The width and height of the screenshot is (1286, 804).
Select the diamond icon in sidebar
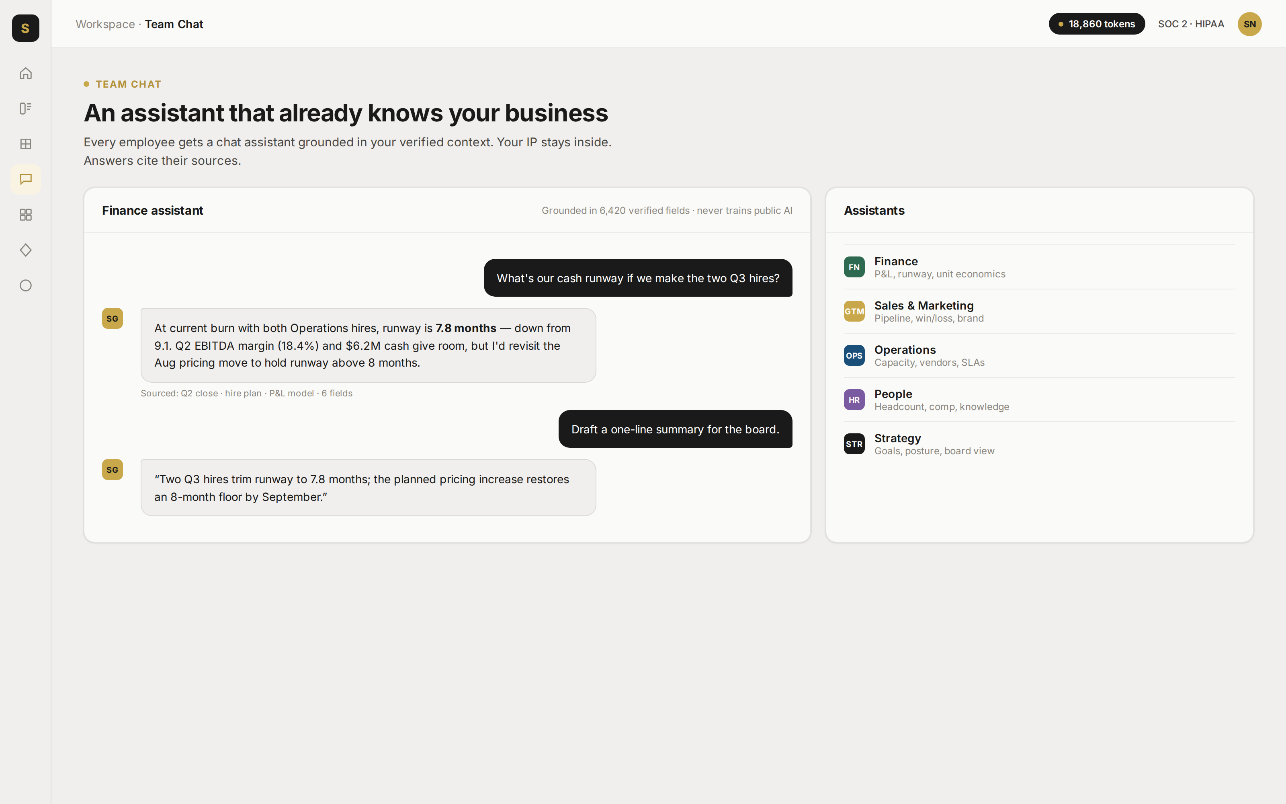(25, 250)
